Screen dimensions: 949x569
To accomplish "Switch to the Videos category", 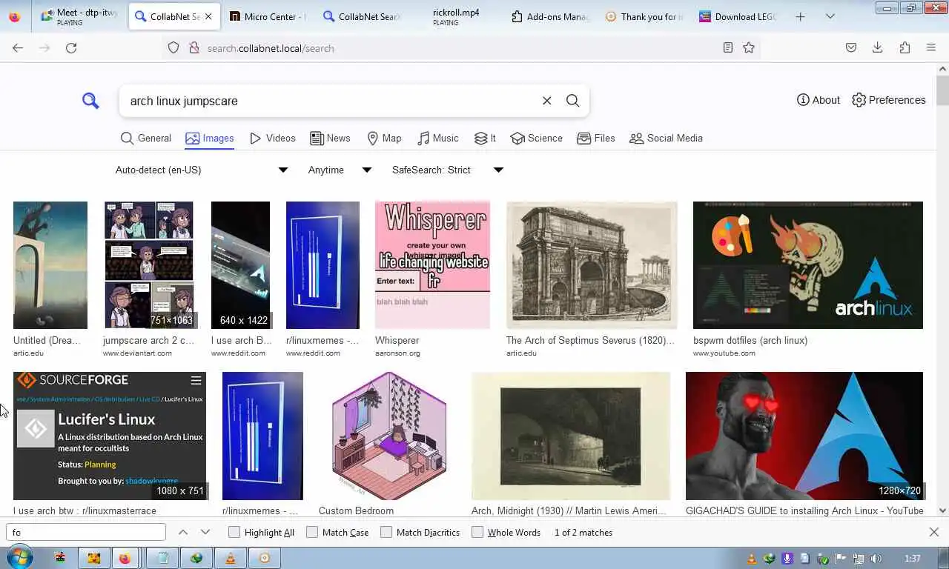I will coord(272,139).
